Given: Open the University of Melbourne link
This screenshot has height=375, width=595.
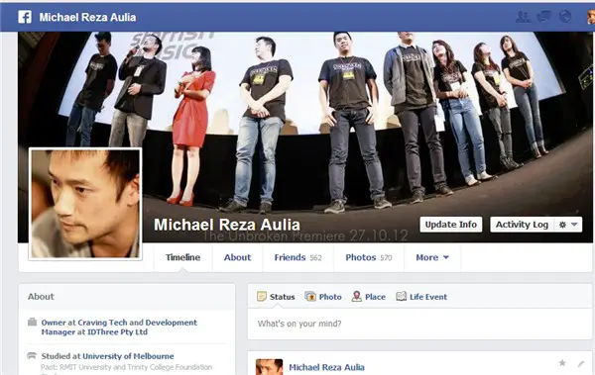Looking at the screenshot, I should click(128, 356).
